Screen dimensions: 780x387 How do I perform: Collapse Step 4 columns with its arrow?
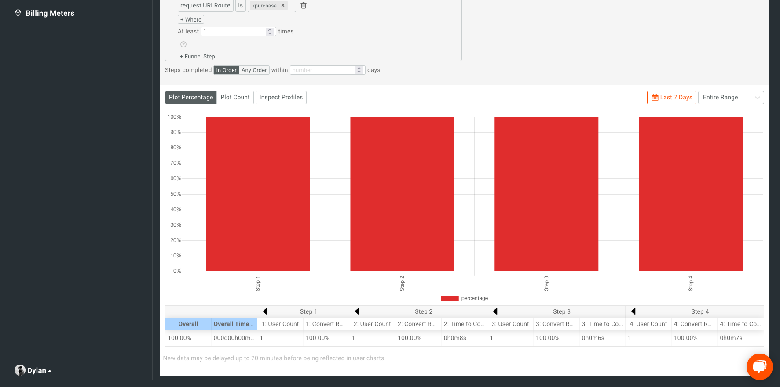[634, 311]
